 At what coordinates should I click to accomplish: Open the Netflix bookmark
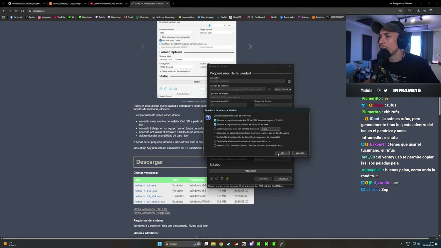pos(272,17)
